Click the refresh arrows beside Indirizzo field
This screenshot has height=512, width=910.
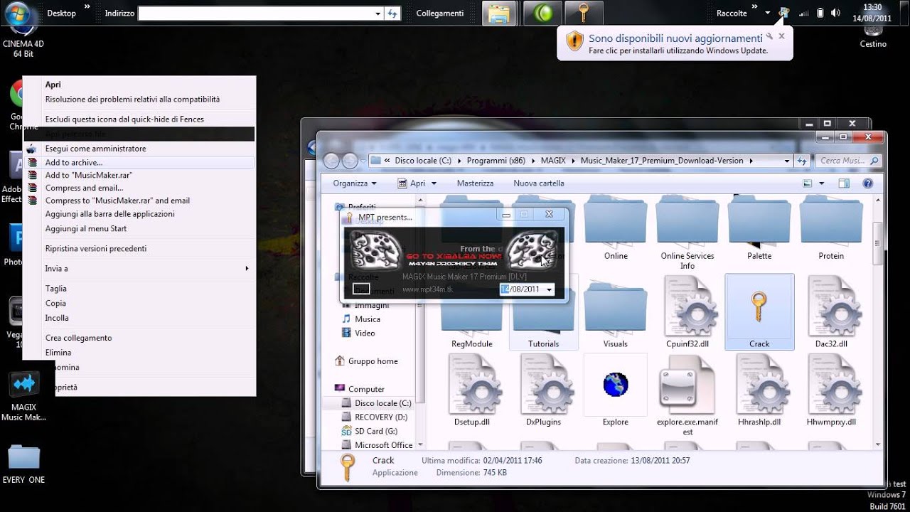point(392,14)
